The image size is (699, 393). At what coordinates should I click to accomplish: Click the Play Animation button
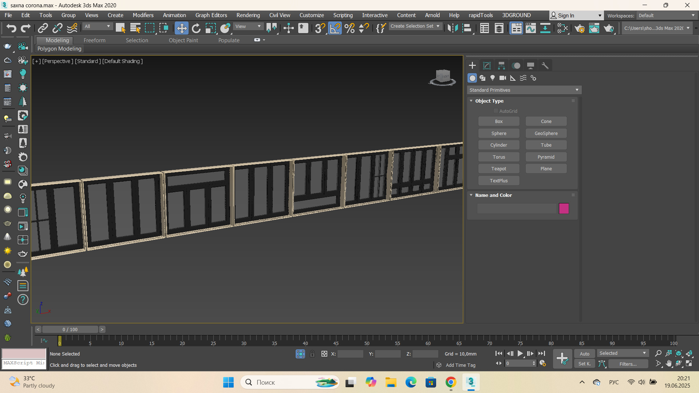(x=520, y=353)
